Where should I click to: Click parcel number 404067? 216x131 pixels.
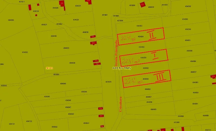tap(149, 97)
